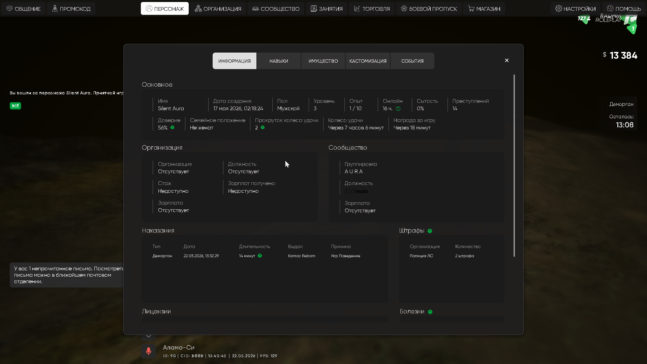
Task: Click the Деморган remaining timer 13:08
Action: 625,125
